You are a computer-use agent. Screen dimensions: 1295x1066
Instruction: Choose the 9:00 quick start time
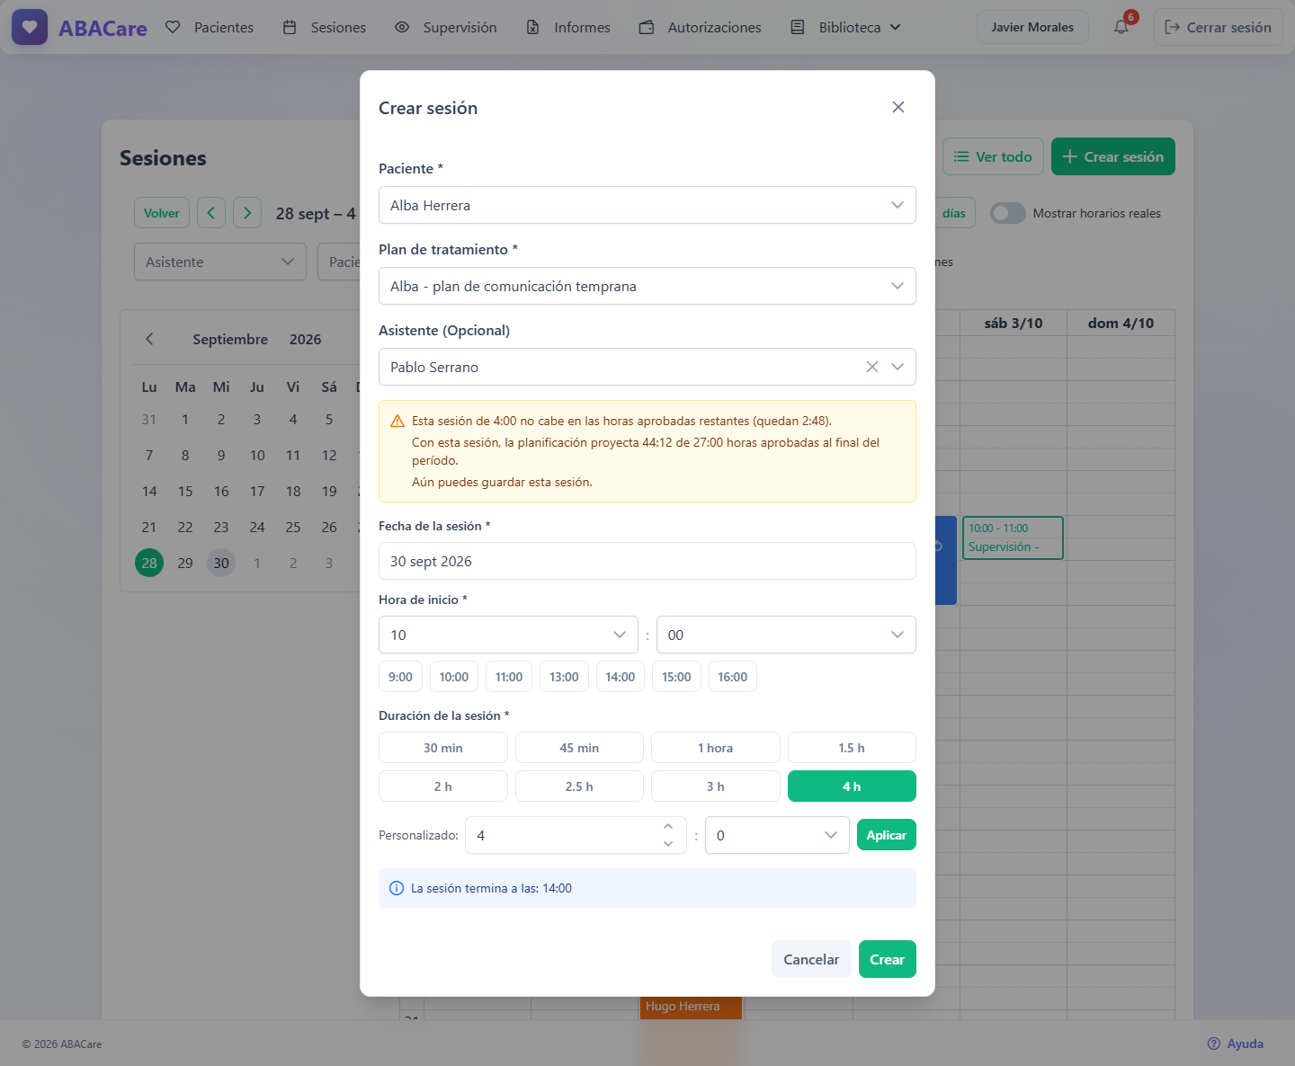[x=400, y=677]
